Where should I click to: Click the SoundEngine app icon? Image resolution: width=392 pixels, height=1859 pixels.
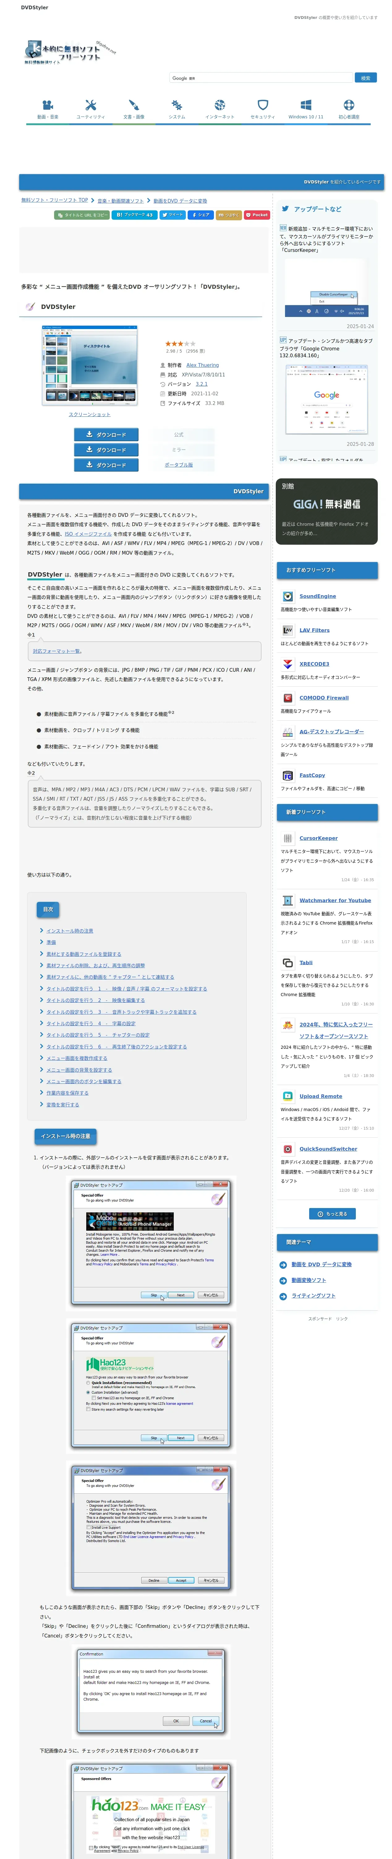[288, 596]
